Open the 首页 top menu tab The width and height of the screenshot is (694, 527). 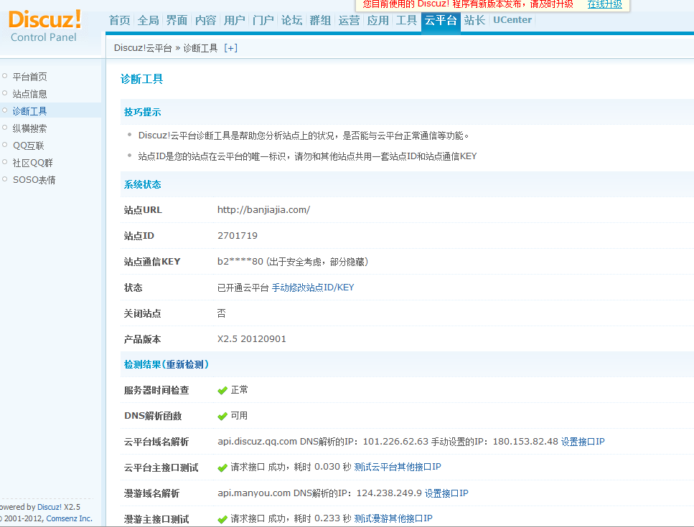coord(120,20)
